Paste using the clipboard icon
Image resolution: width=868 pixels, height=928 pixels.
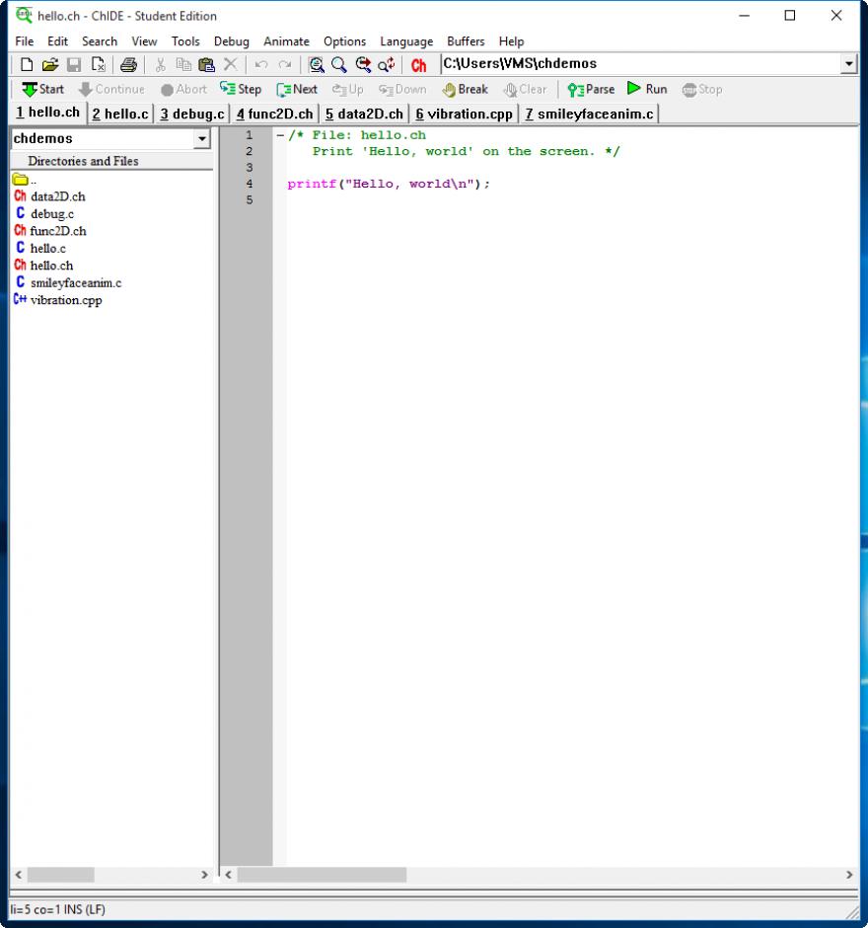click(206, 64)
